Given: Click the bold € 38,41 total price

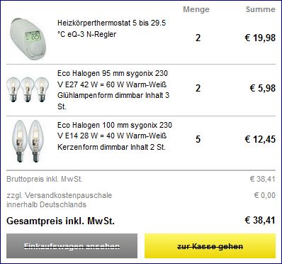Looking at the screenshot, I should (x=260, y=220).
